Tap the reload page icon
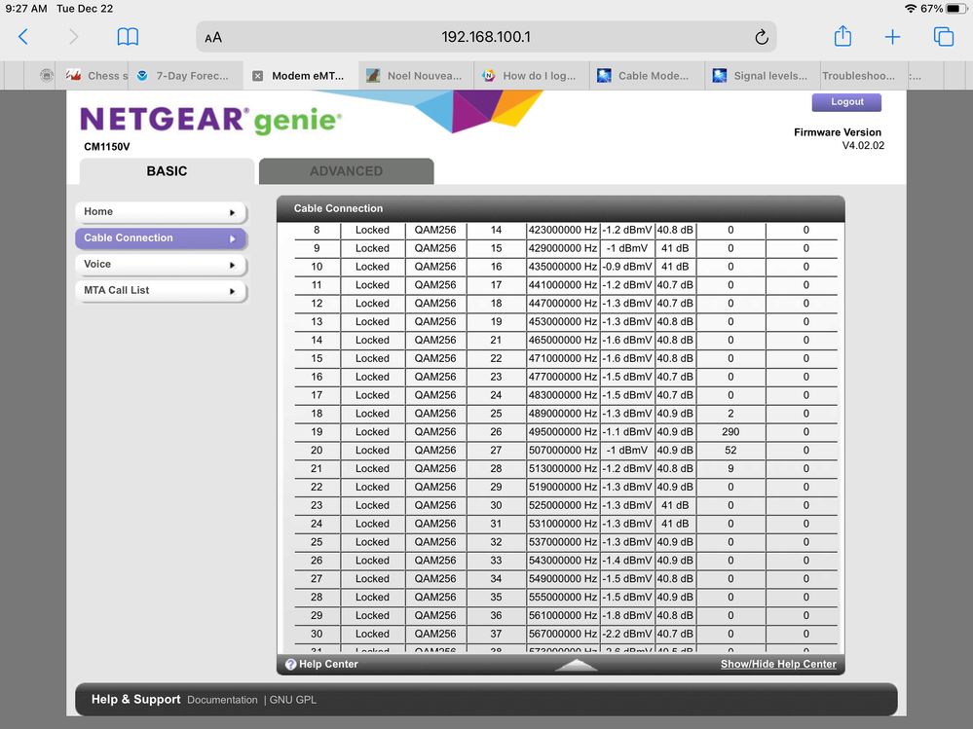 coord(761,37)
